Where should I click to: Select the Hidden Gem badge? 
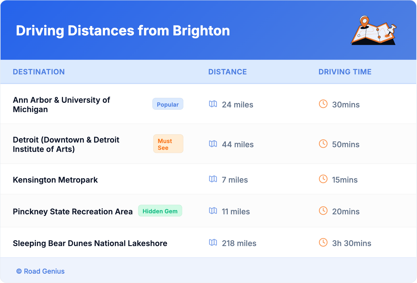click(160, 211)
